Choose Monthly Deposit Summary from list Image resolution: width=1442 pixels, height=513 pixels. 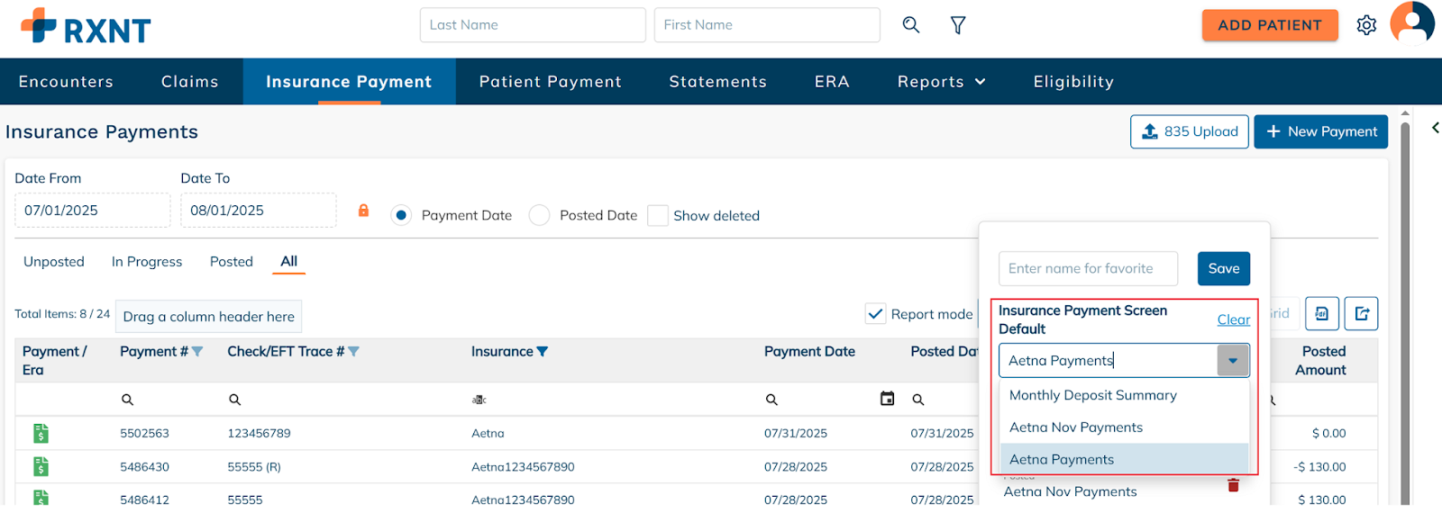[1092, 395]
